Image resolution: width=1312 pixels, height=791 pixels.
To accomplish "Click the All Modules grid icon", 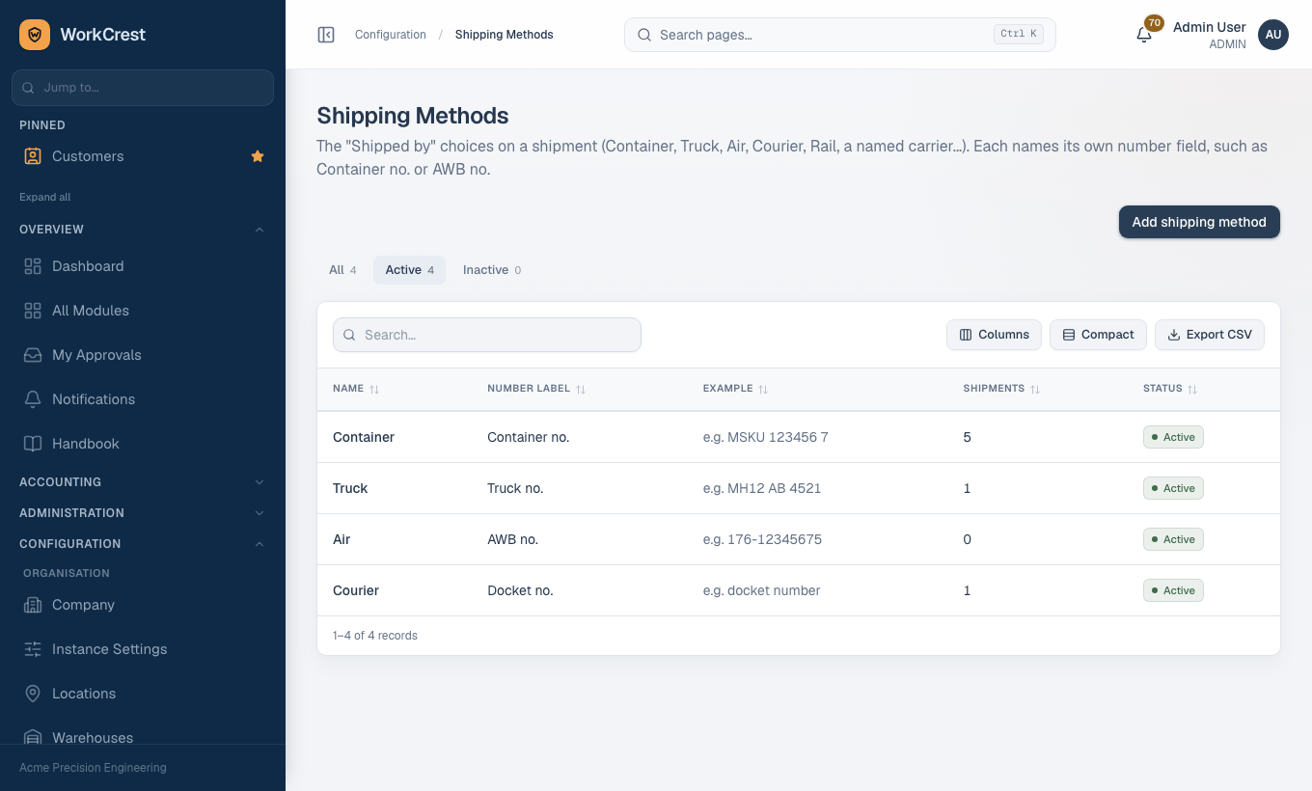I will pos(33,311).
